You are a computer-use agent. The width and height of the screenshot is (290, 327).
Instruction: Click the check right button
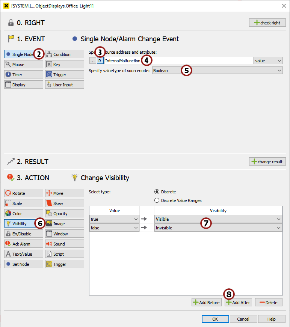pos(267,23)
